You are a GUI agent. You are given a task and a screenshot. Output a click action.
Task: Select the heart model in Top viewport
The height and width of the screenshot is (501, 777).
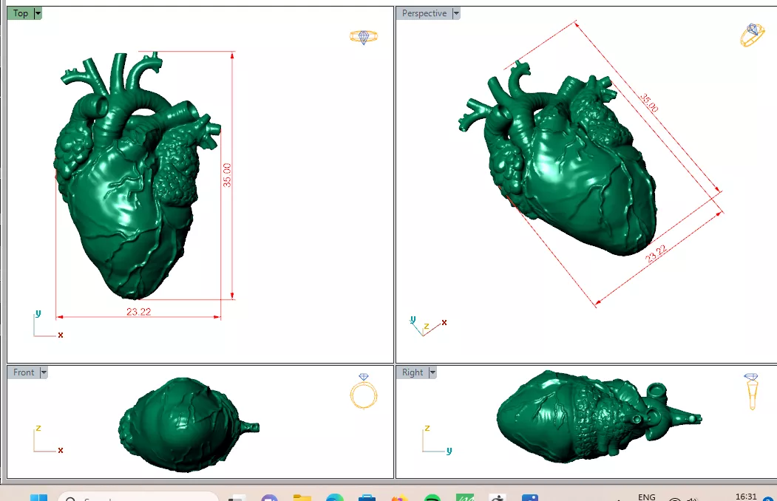point(138,175)
